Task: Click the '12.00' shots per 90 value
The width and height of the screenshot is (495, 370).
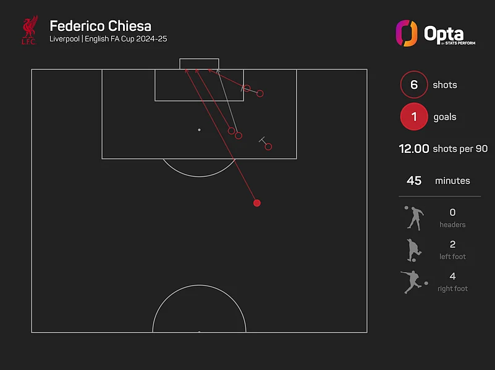Action: (x=415, y=149)
